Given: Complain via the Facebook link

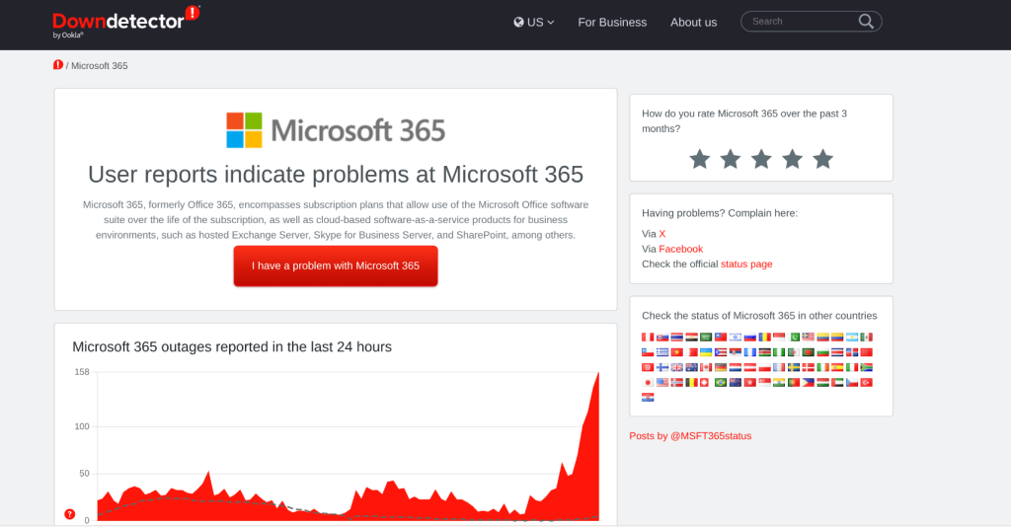Looking at the screenshot, I should (x=680, y=250).
